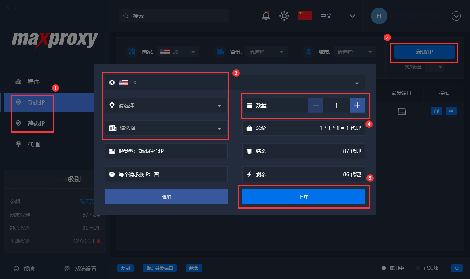This screenshot has height=279, width=470.
Task: Toggle the theme brightness sun icon
Action: [x=284, y=16]
